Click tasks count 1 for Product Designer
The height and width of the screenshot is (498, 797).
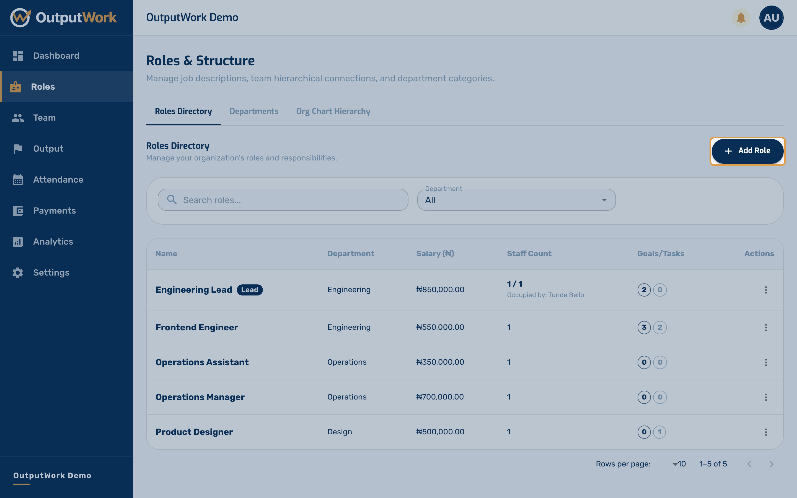(x=659, y=432)
